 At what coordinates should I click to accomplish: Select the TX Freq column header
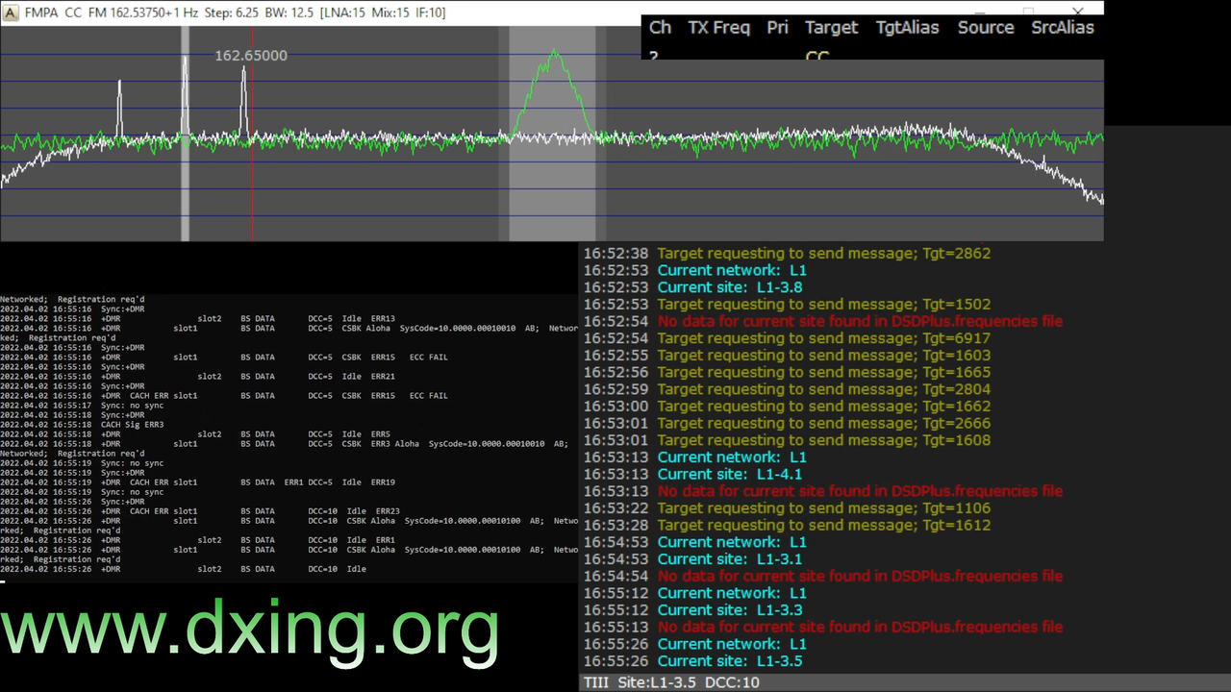tap(718, 27)
